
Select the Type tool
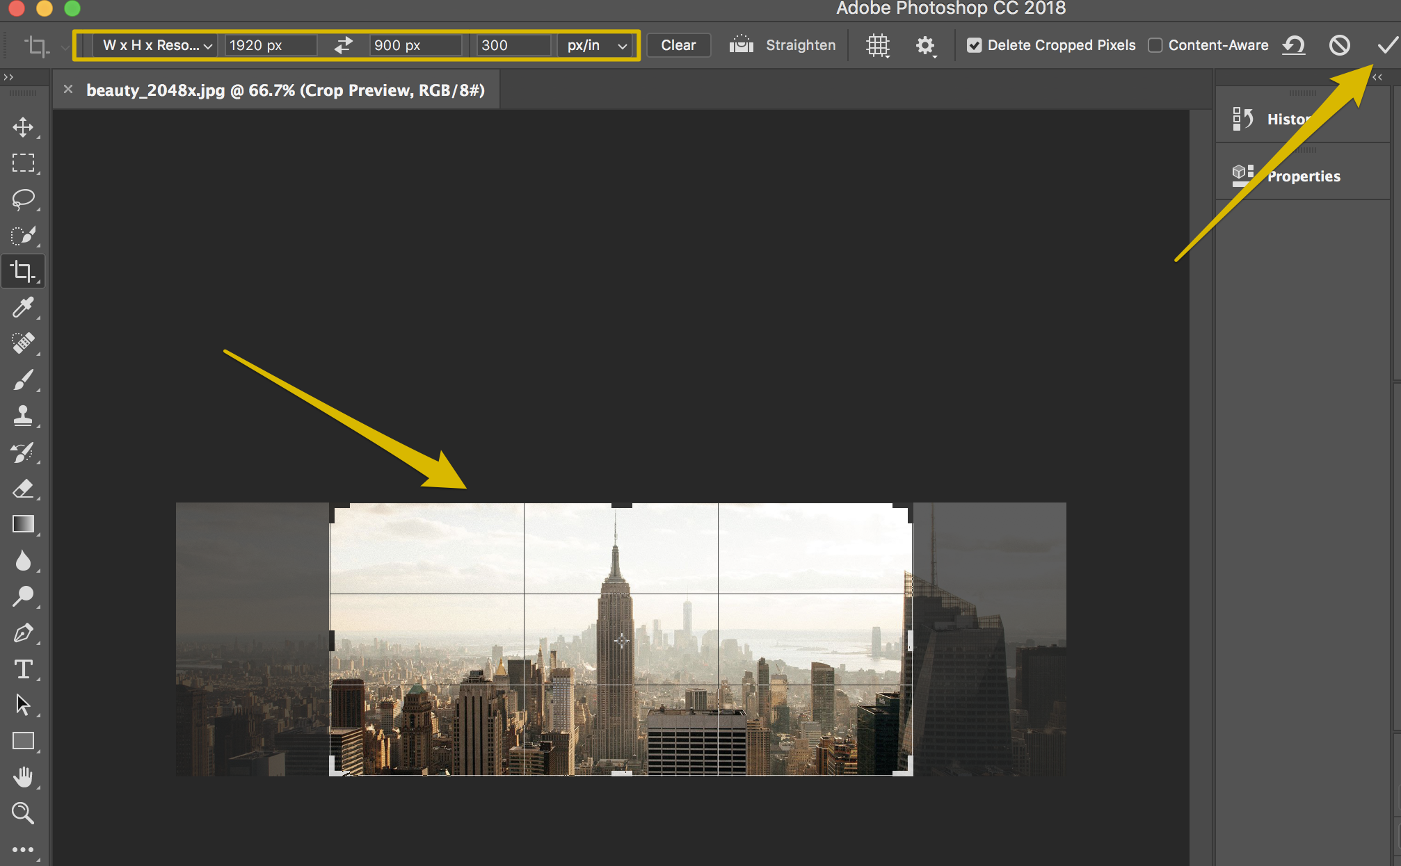coord(23,669)
